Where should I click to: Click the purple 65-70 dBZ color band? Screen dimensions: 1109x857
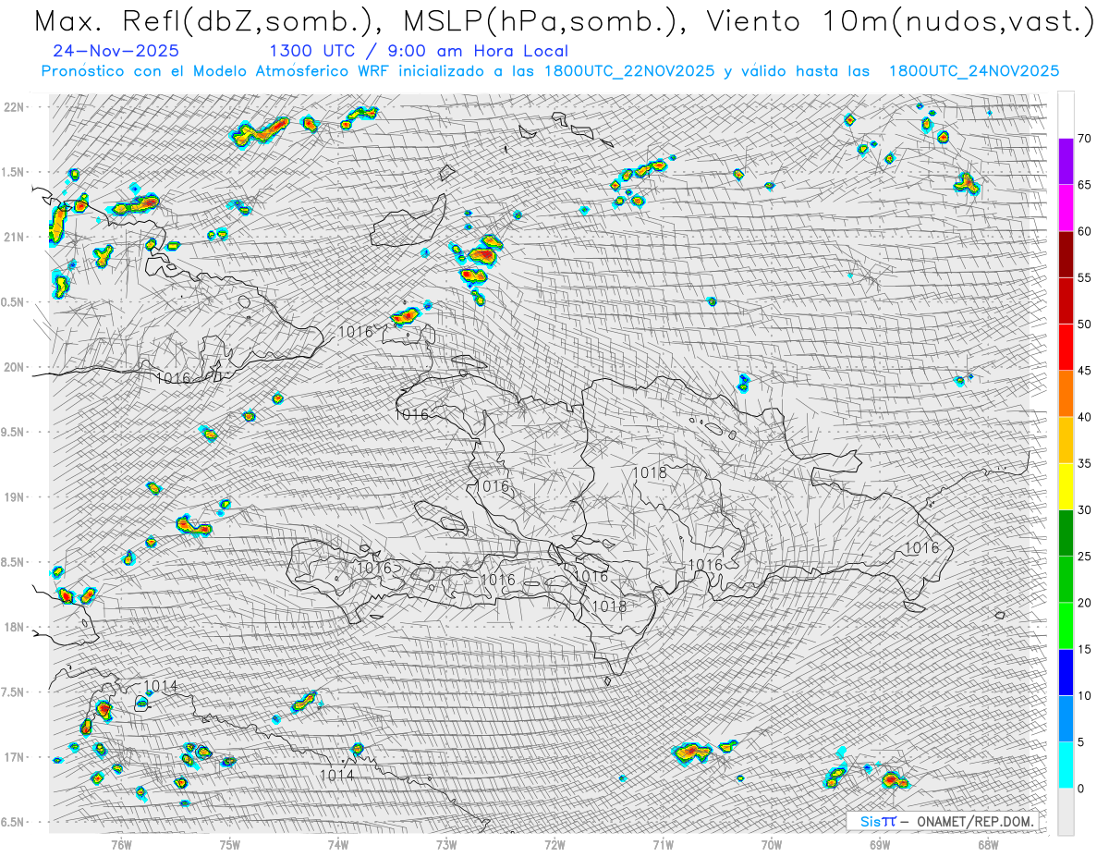click(x=1066, y=162)
